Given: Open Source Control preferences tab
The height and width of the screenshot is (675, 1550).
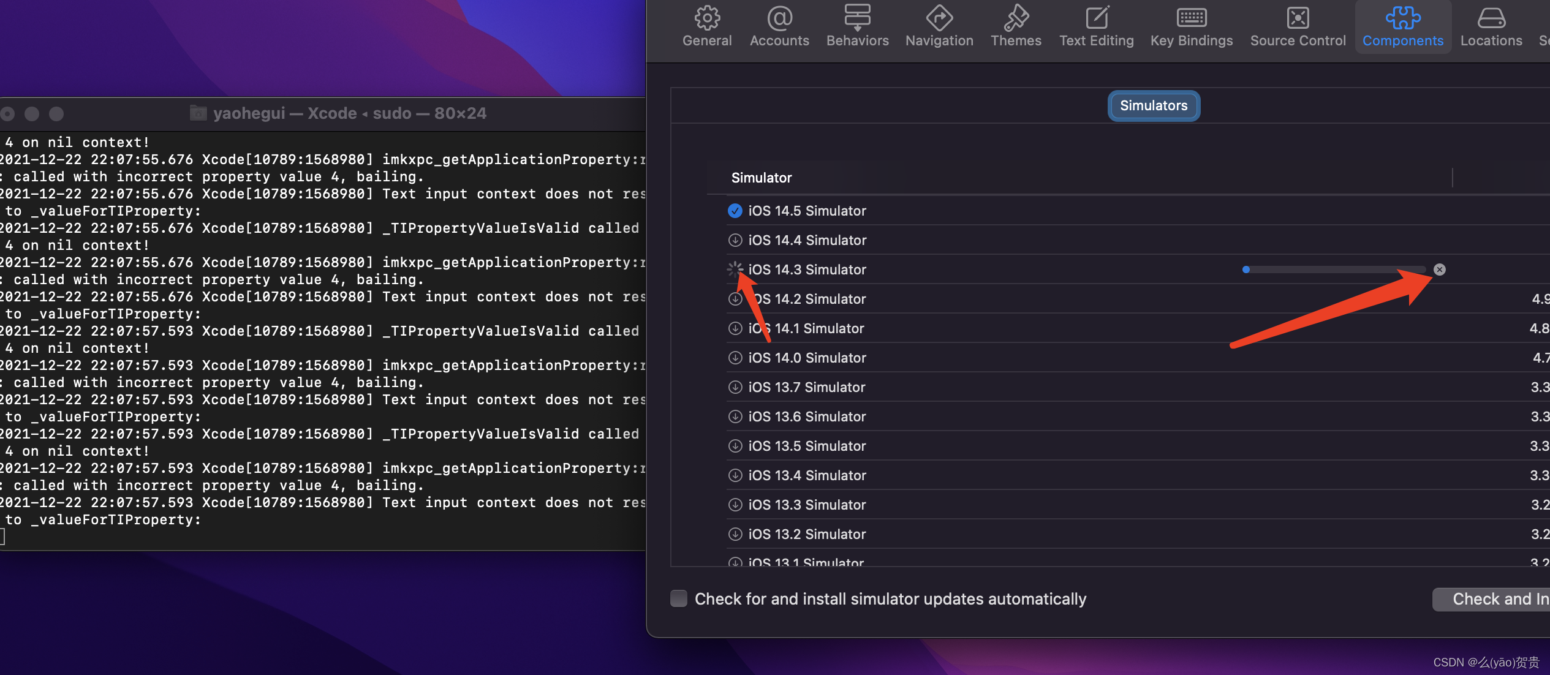Looking at the screenshot, I should 1298,27.
